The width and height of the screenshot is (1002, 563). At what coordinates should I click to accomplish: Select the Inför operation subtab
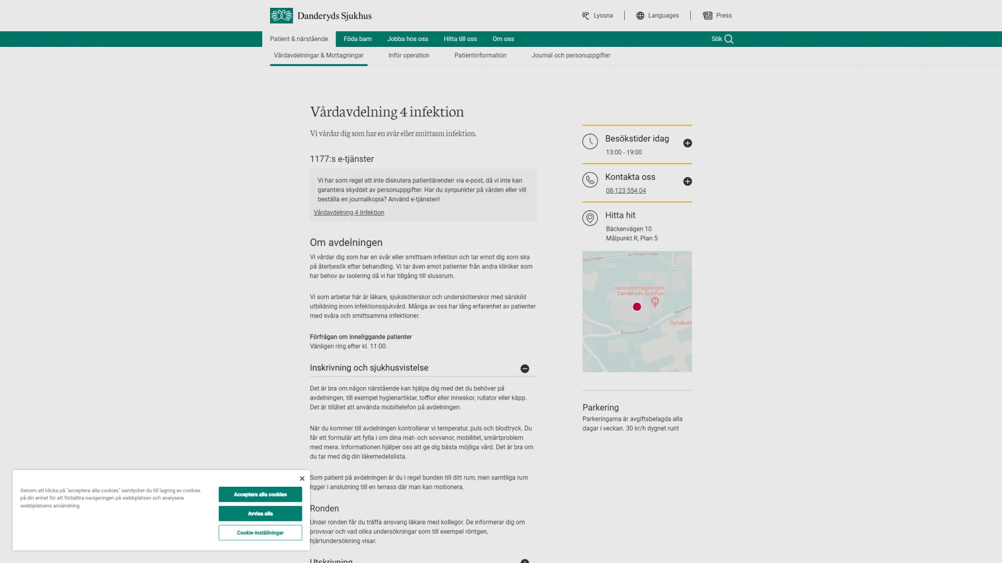click(x=409, y=56)
